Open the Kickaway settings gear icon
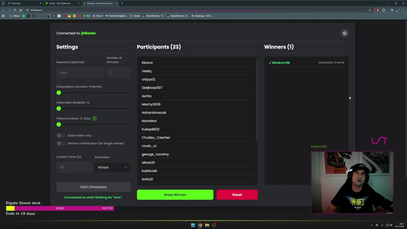The height and width of the screenshot is (229, 407). [x=345, y=33]
